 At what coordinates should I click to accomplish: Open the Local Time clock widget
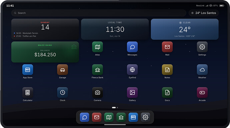[115, 29]
